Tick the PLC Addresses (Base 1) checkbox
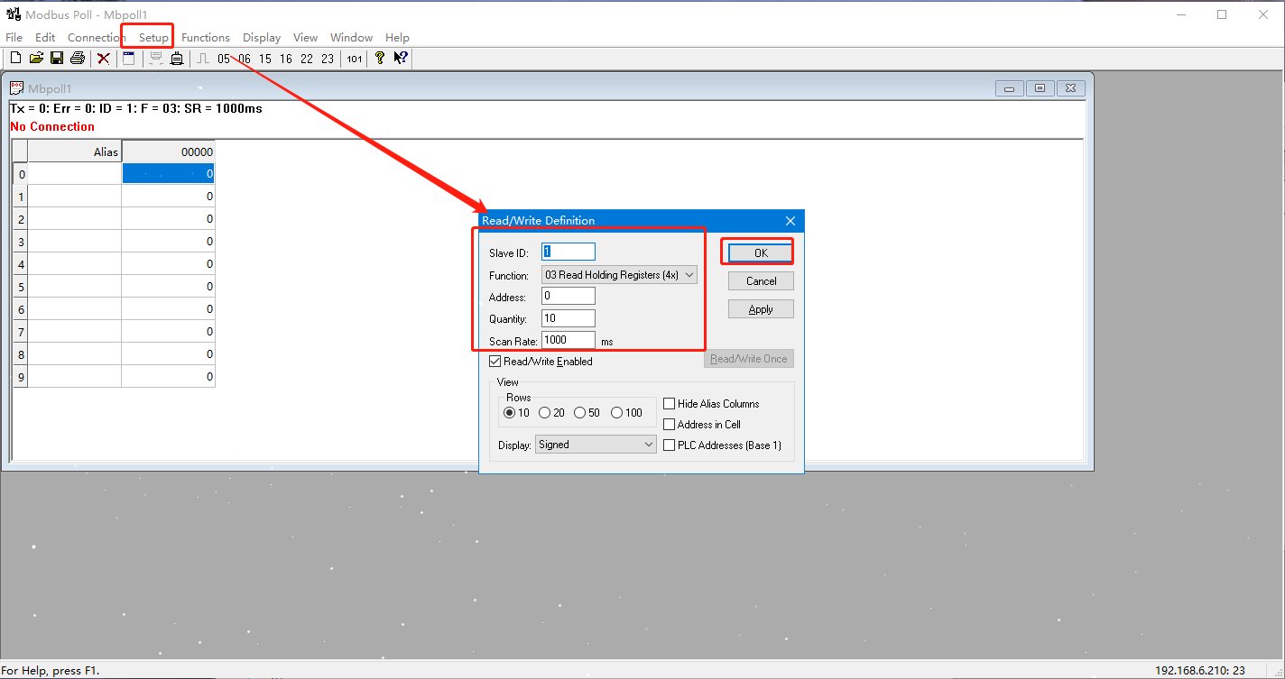This screenshot has width=1285, height=679. tap(670, 445)
